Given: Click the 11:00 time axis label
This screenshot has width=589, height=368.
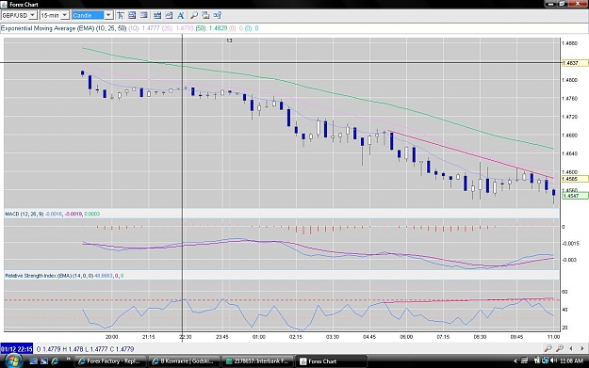Looking at the screenshot, I should (x=554, y=337).
